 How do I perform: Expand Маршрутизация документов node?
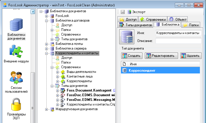(47, 109)
